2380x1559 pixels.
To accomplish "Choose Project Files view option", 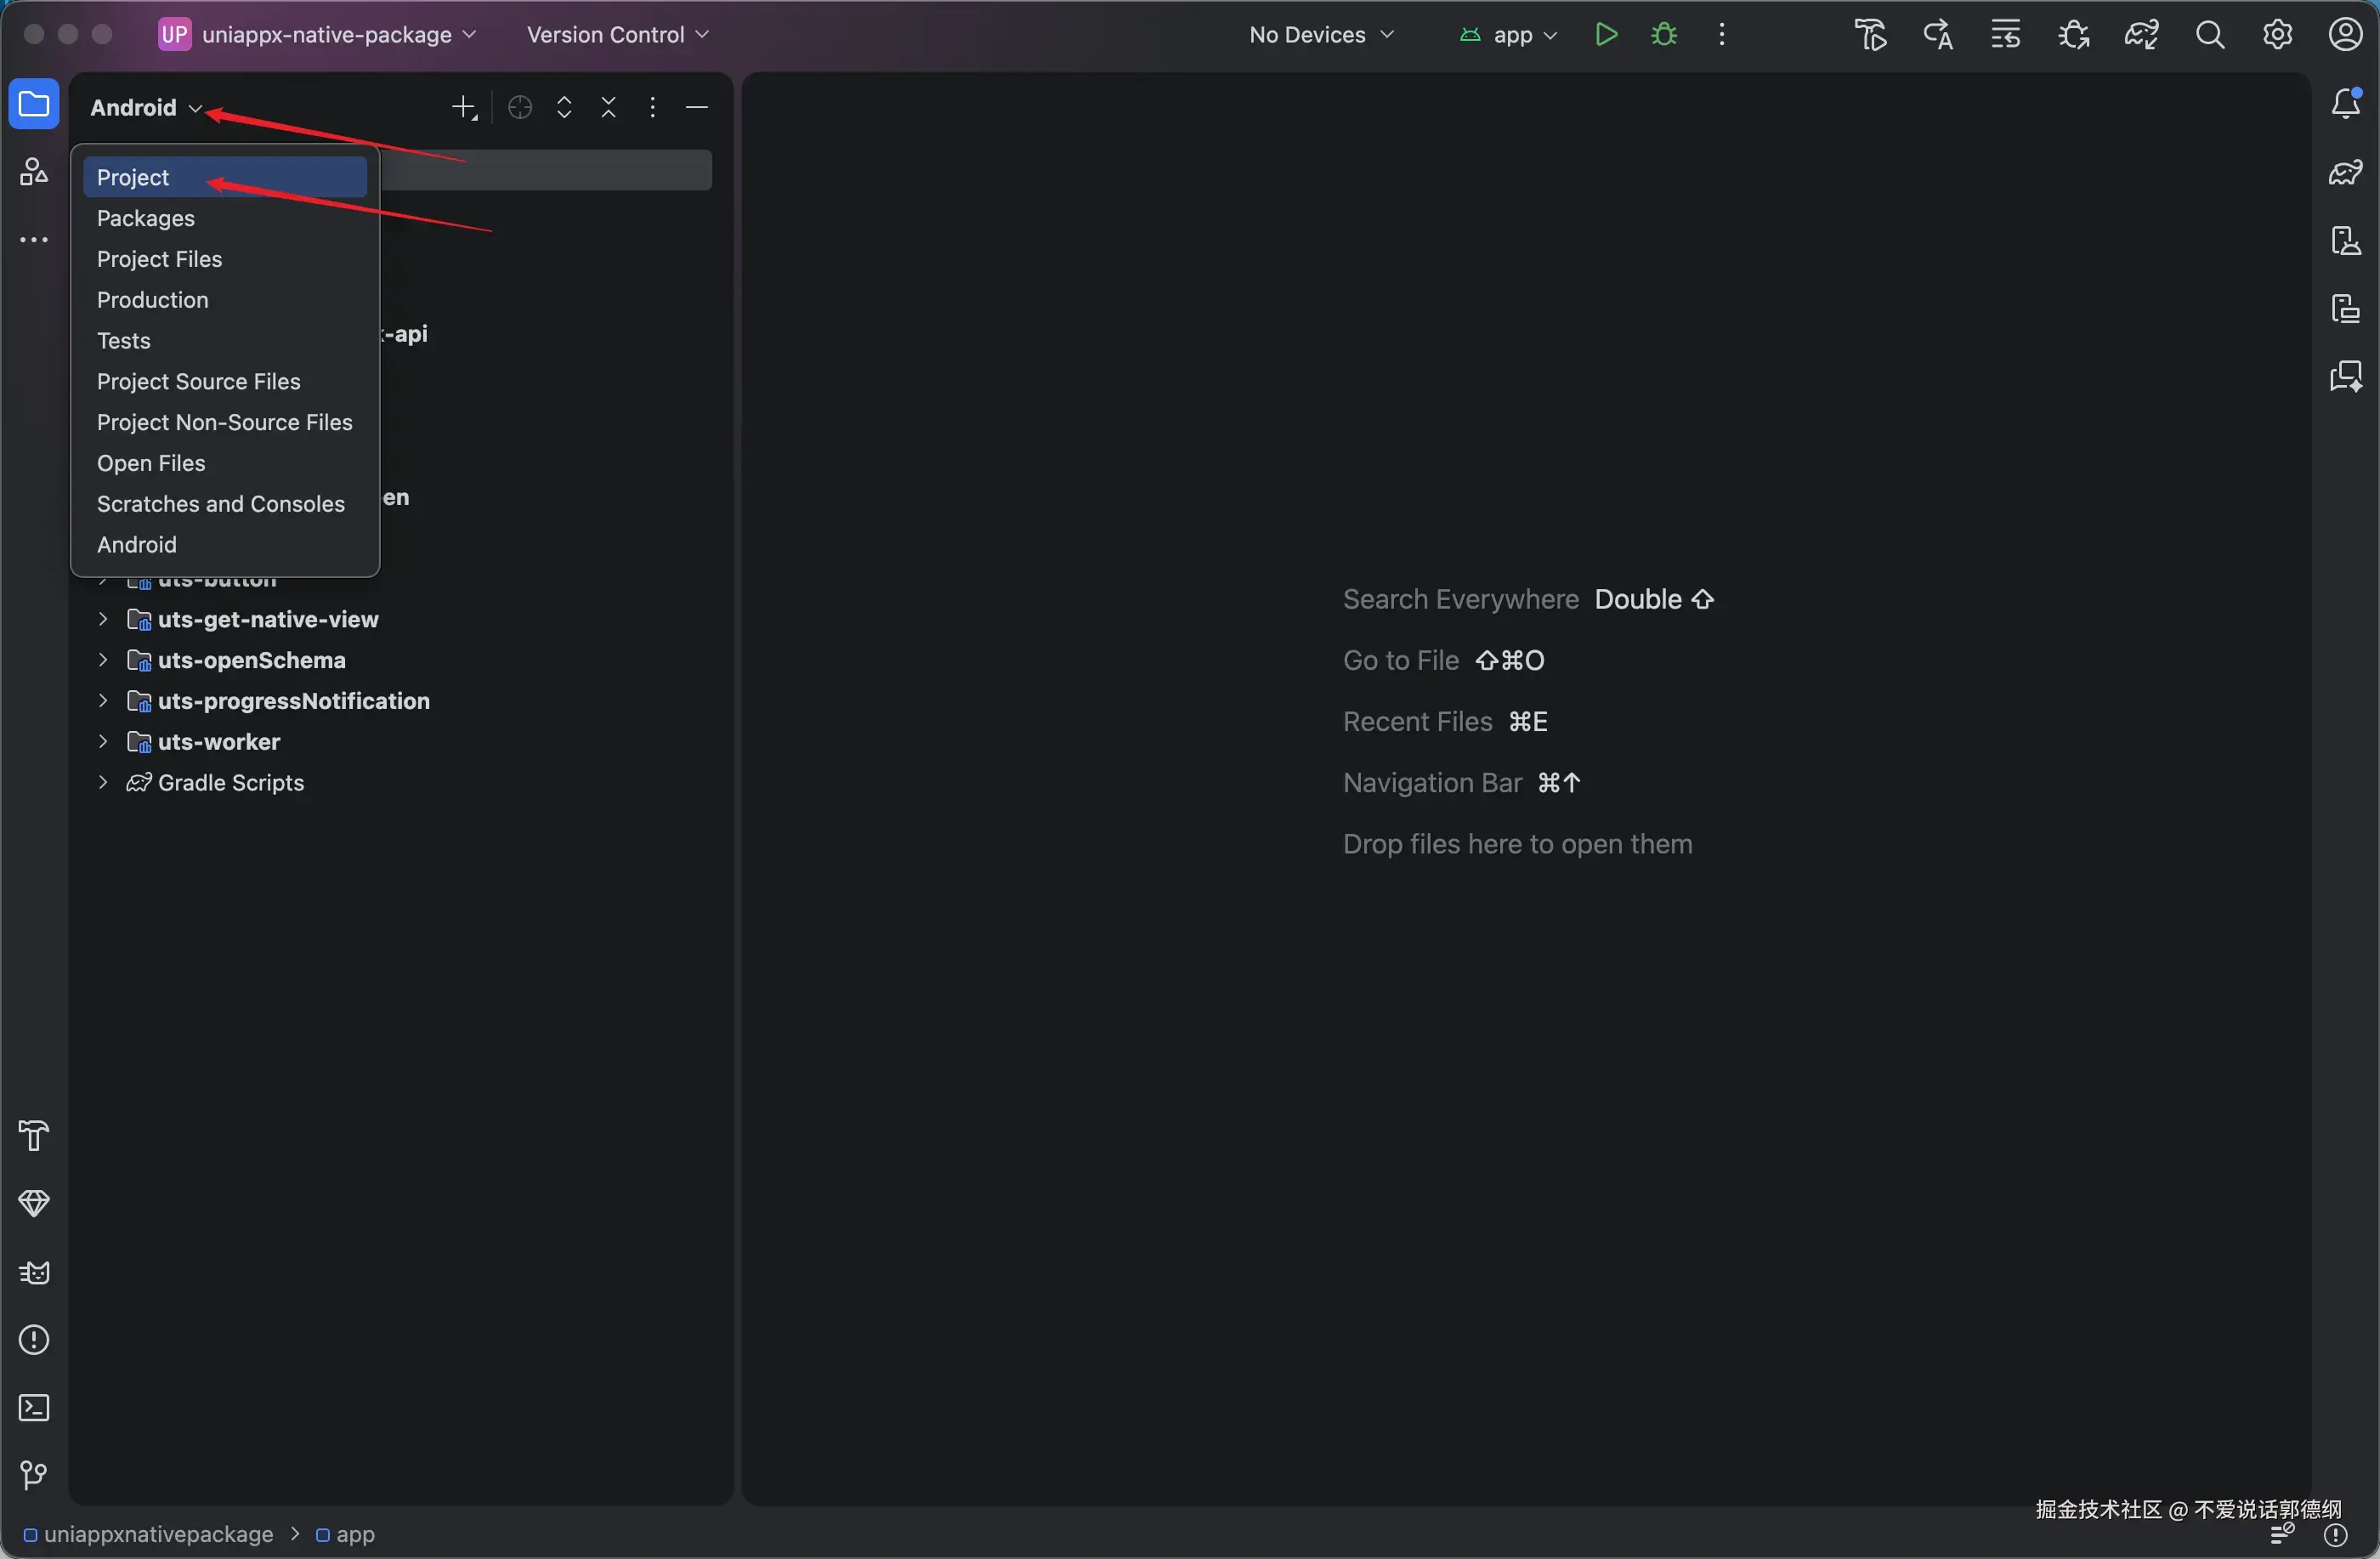I will point(159,259).
